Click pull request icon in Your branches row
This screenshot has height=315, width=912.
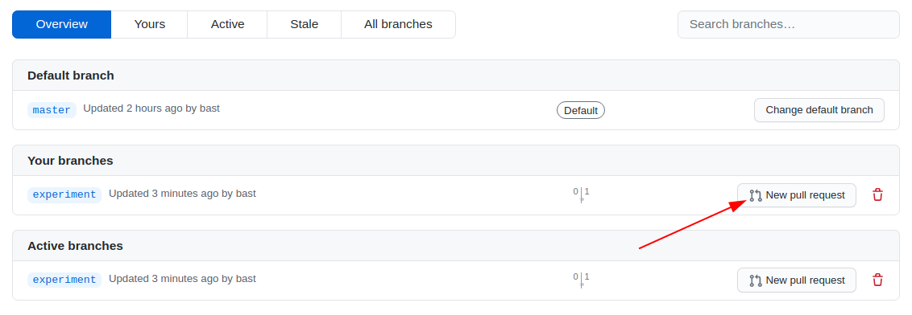[756, 195]
